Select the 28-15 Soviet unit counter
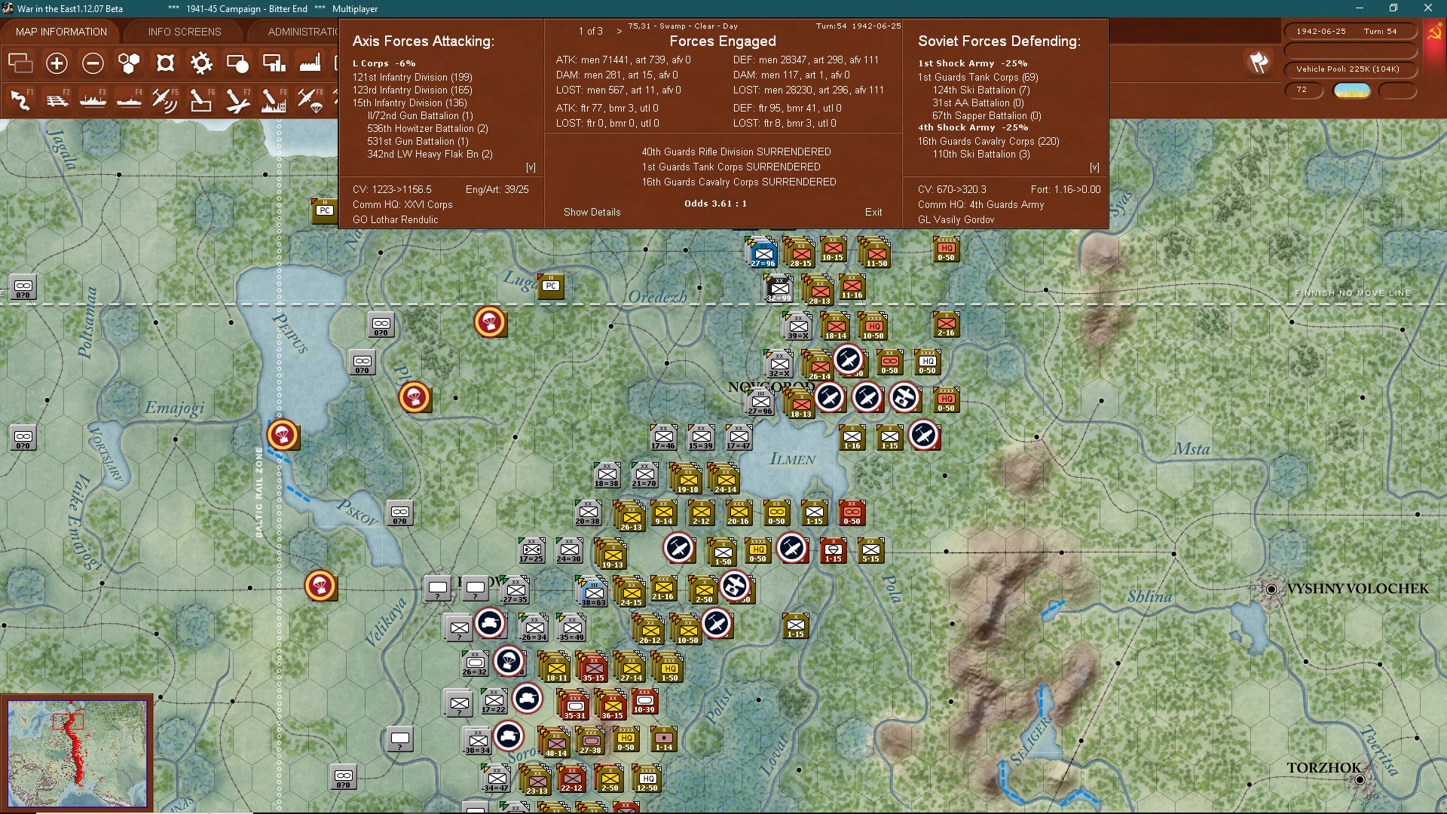 click(x=800, y=252)
